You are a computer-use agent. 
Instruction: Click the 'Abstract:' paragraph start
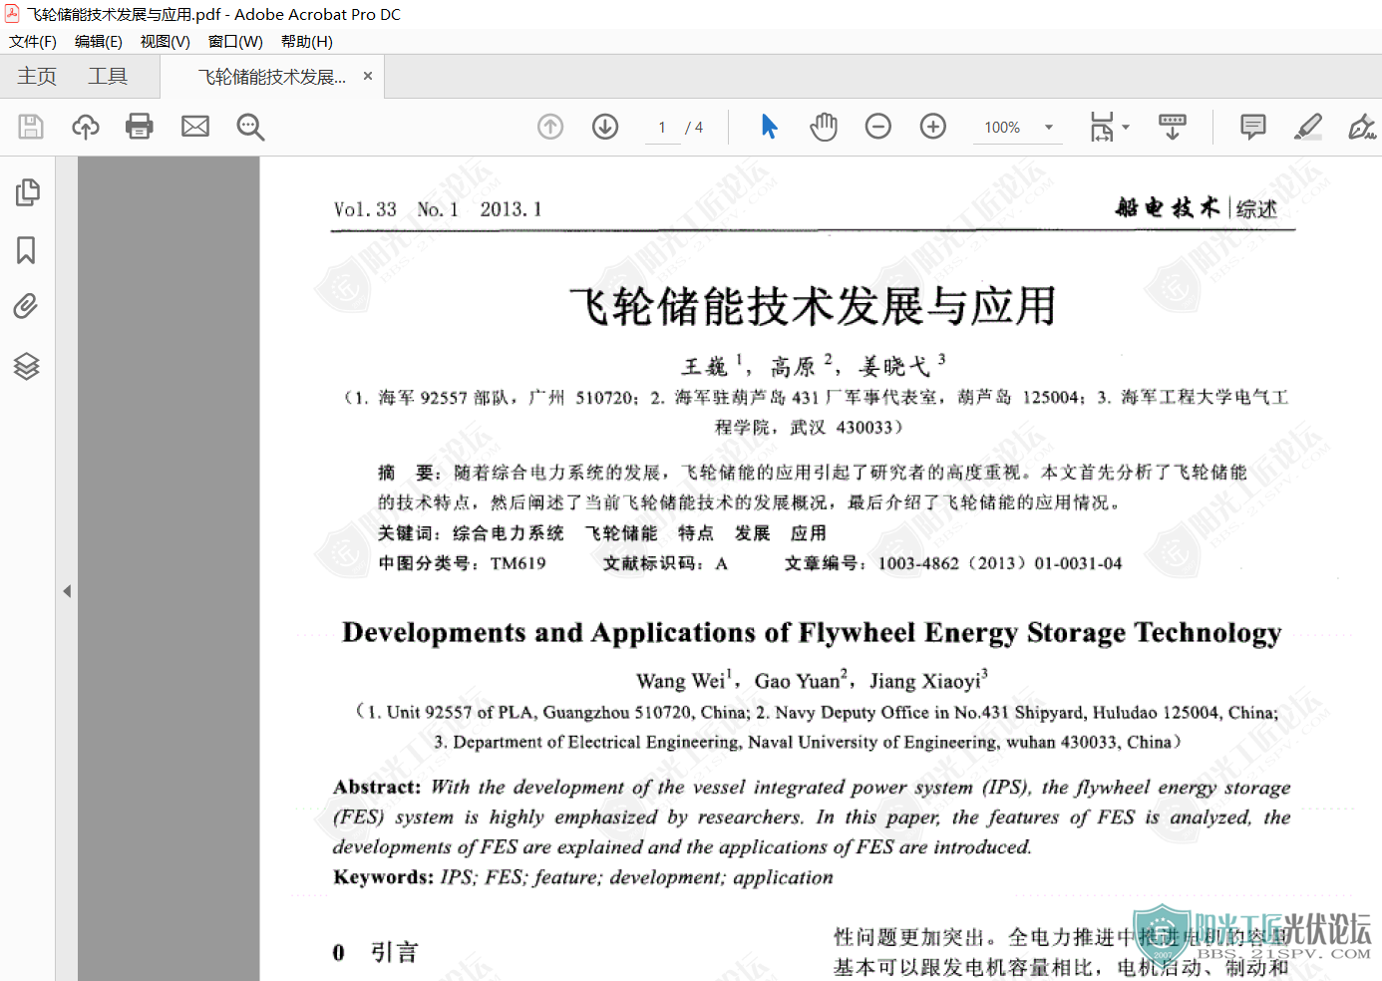pyautogui.click(x=377, y=788)
